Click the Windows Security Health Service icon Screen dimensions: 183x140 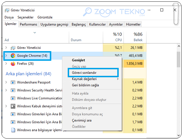click(x=13, y=90)
